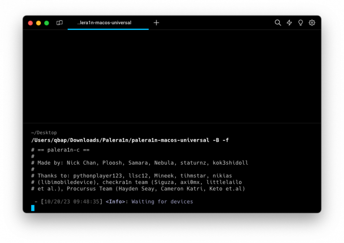344x243 pixels.
Task: Click the 'et al.), Procursus Team' line
Action: [x=138, y=189]
